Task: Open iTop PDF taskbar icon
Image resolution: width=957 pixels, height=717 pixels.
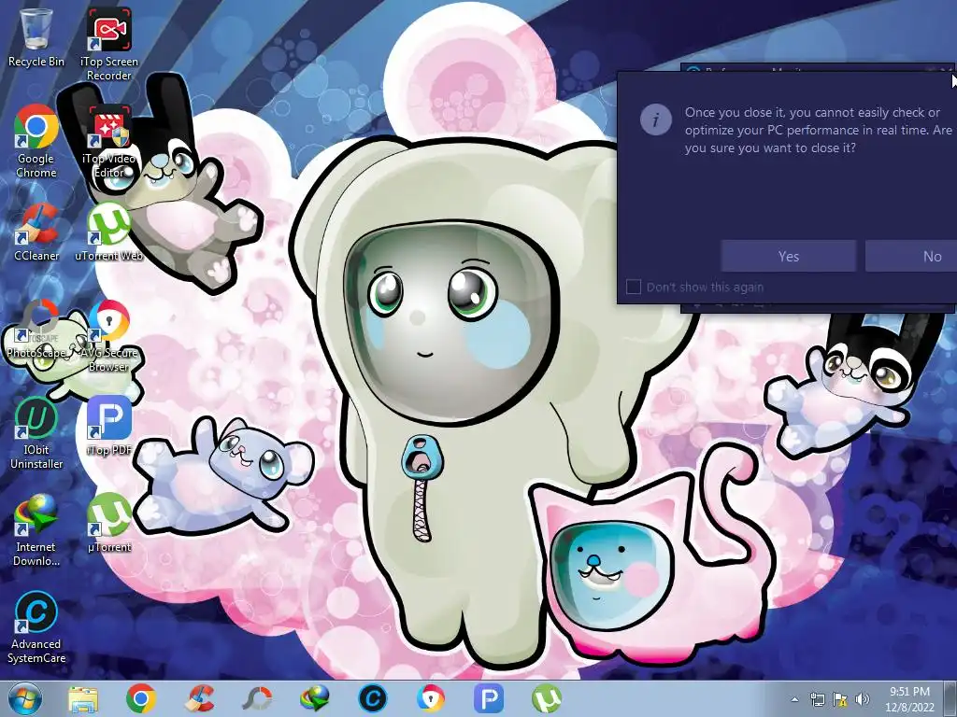Action: [489, 698]
